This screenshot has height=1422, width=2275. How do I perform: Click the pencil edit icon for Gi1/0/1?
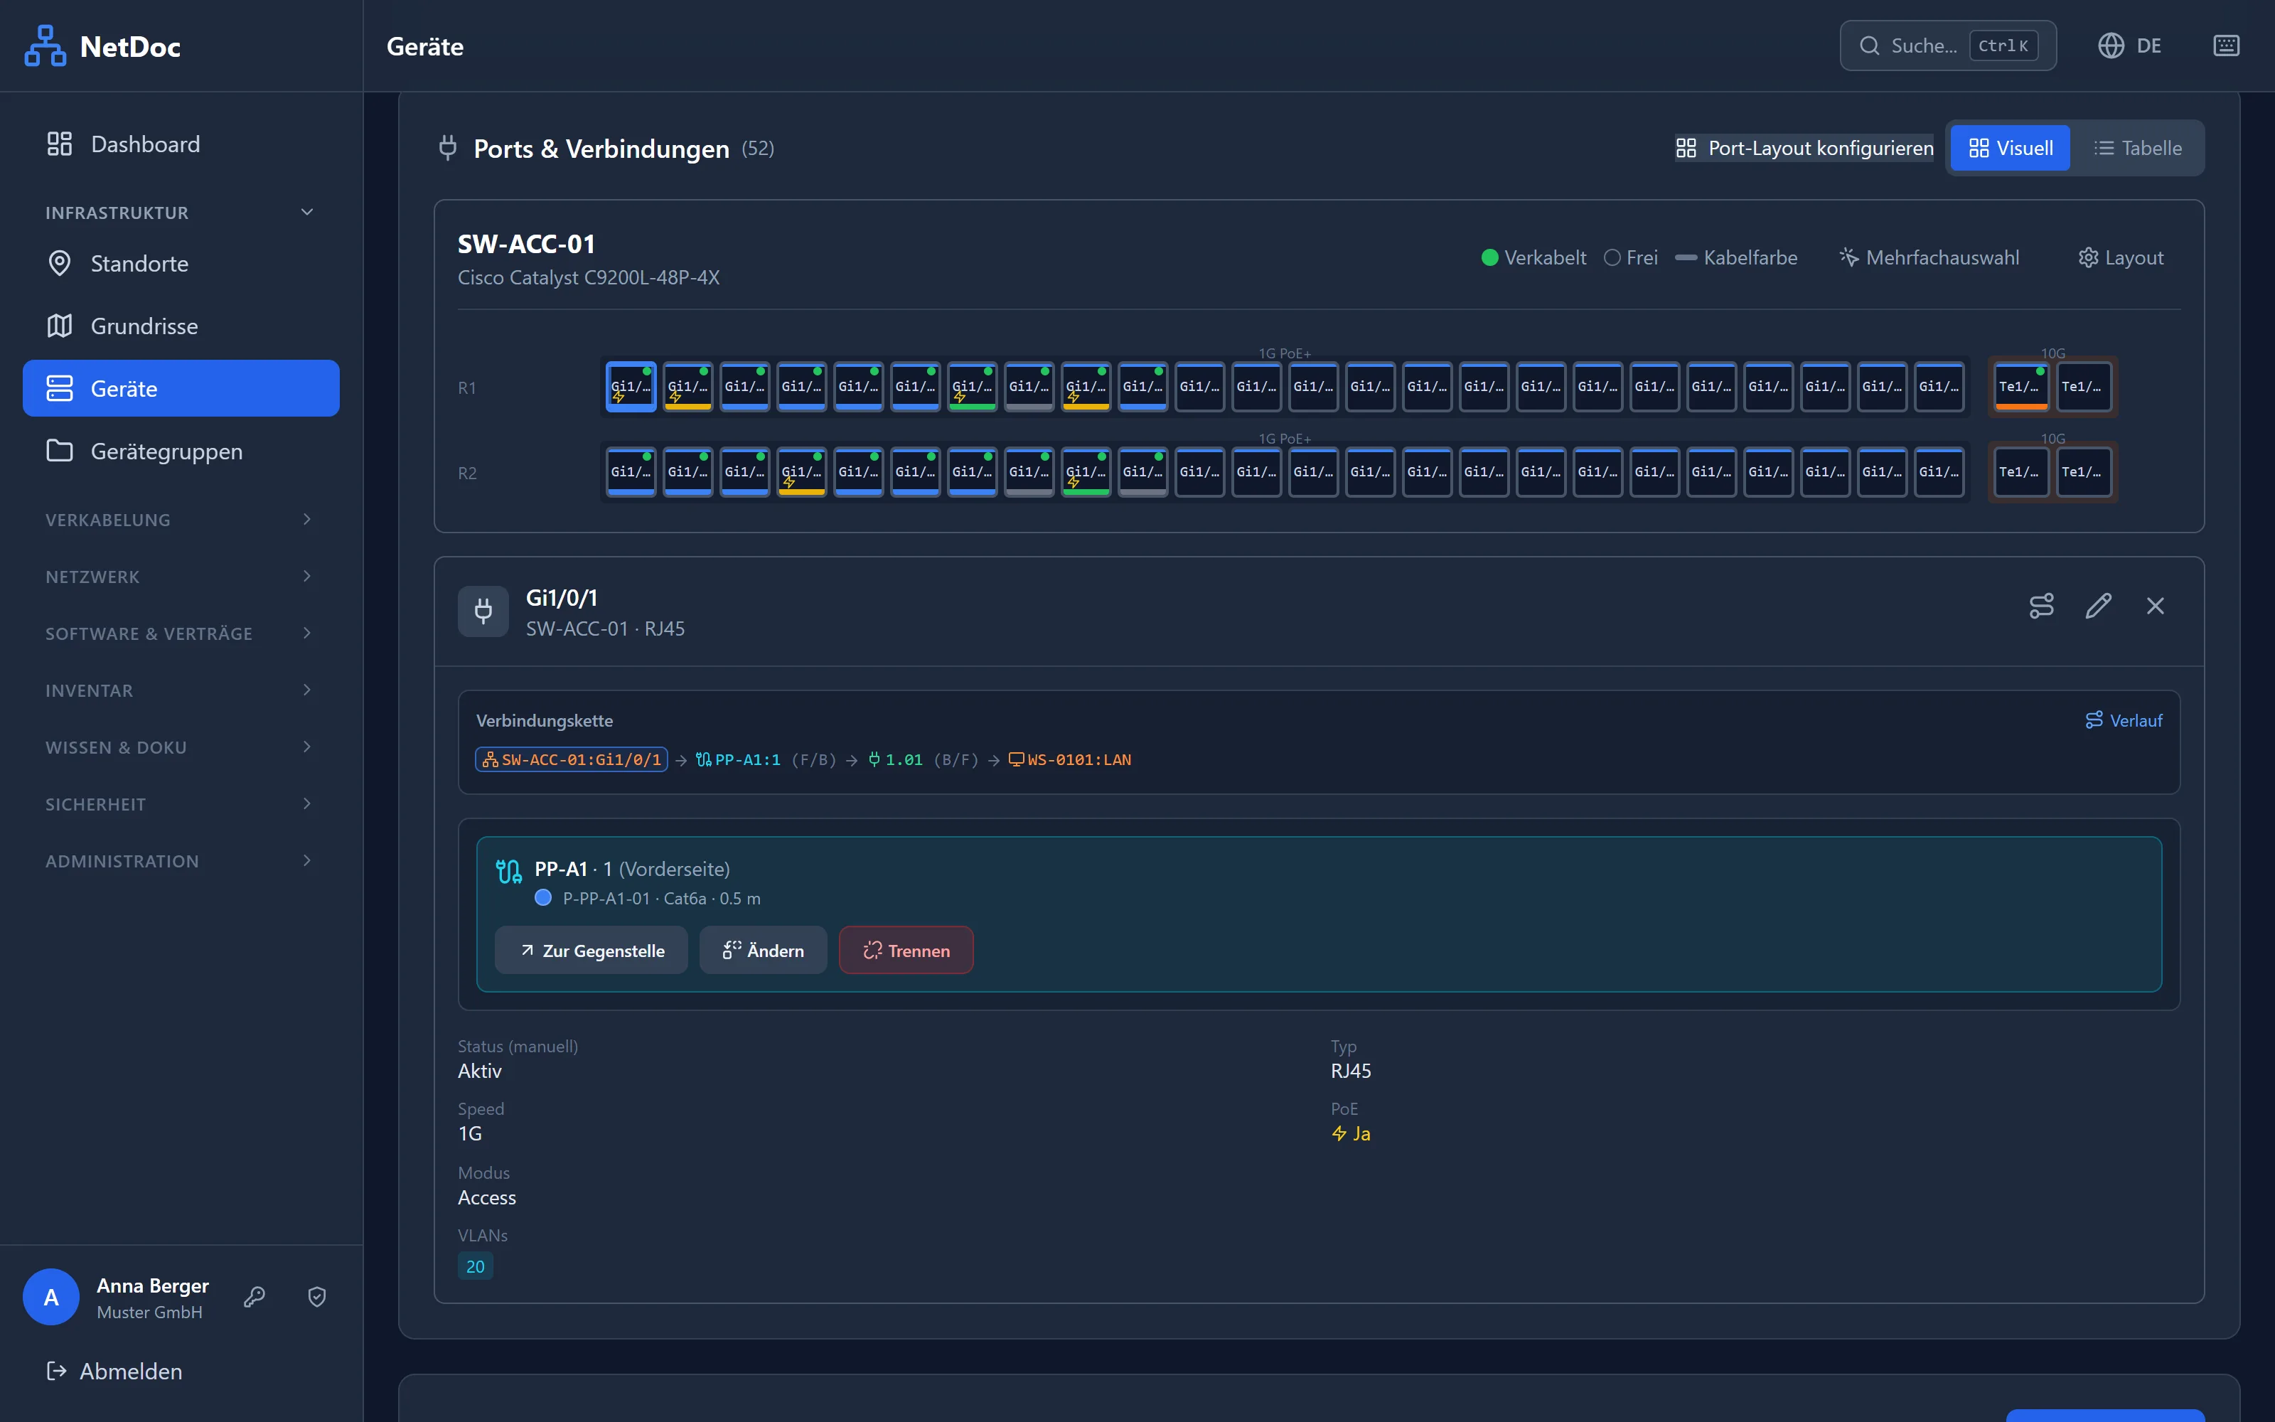pos(2098,606)
